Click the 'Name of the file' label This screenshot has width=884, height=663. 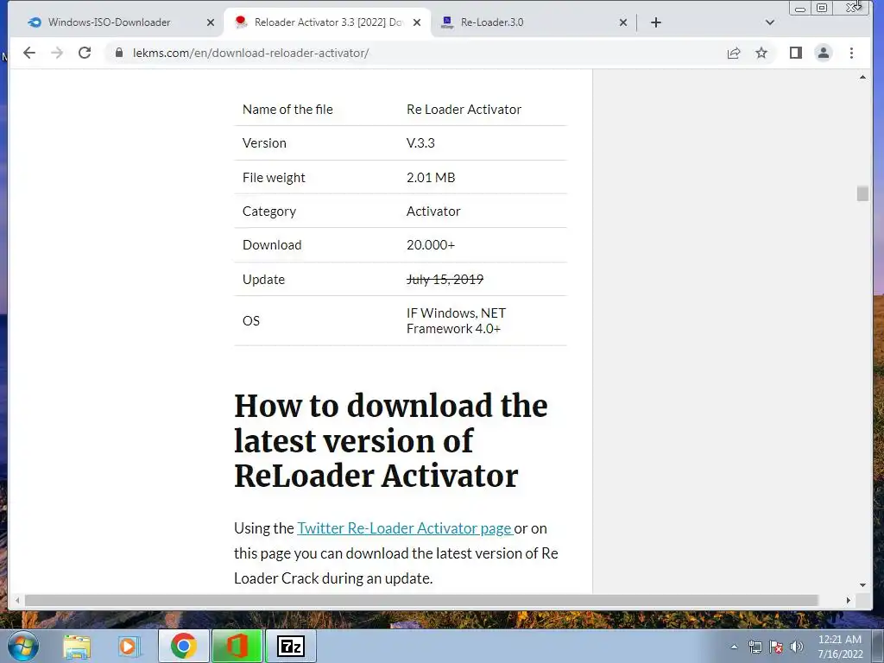pos(287,110)
